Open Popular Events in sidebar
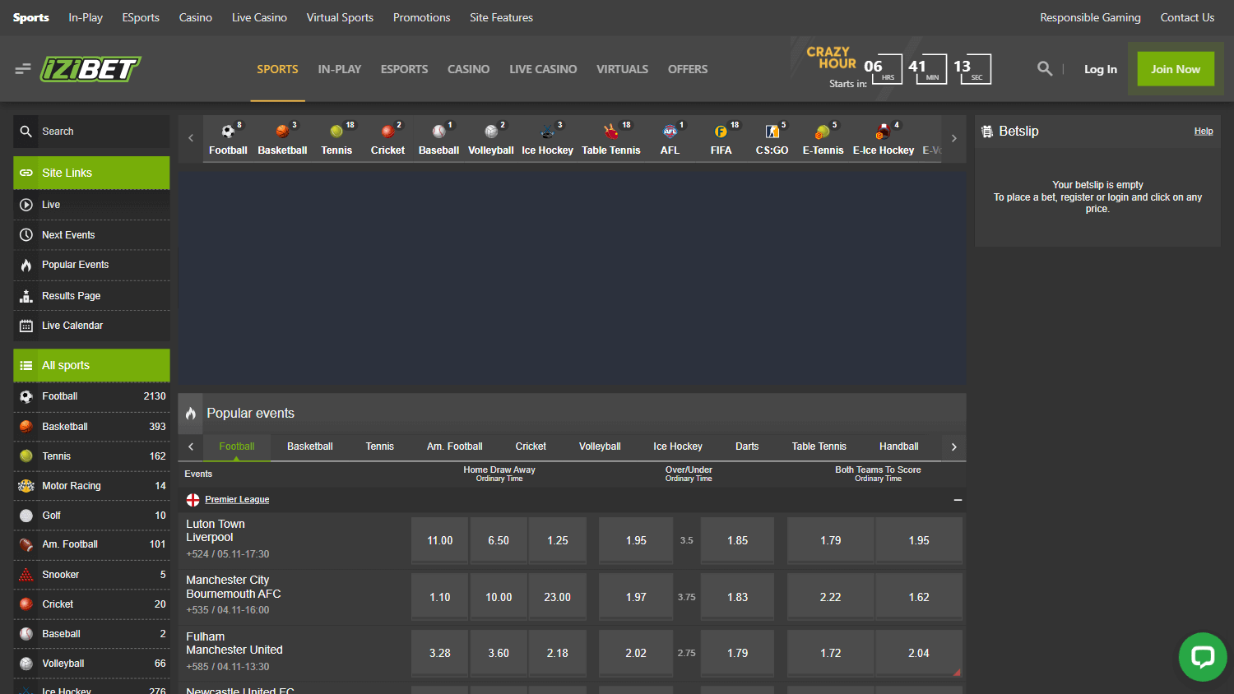 (x=91, y=265)
